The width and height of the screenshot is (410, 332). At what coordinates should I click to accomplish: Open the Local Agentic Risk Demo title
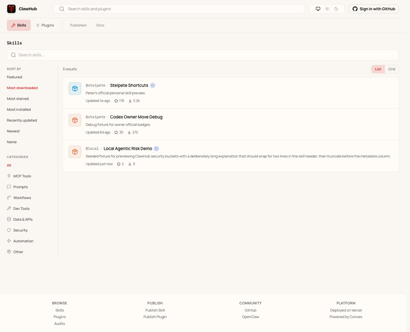128,149
